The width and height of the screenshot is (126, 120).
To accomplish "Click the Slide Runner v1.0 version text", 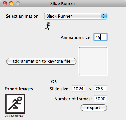I will click(x=14, y=116).
